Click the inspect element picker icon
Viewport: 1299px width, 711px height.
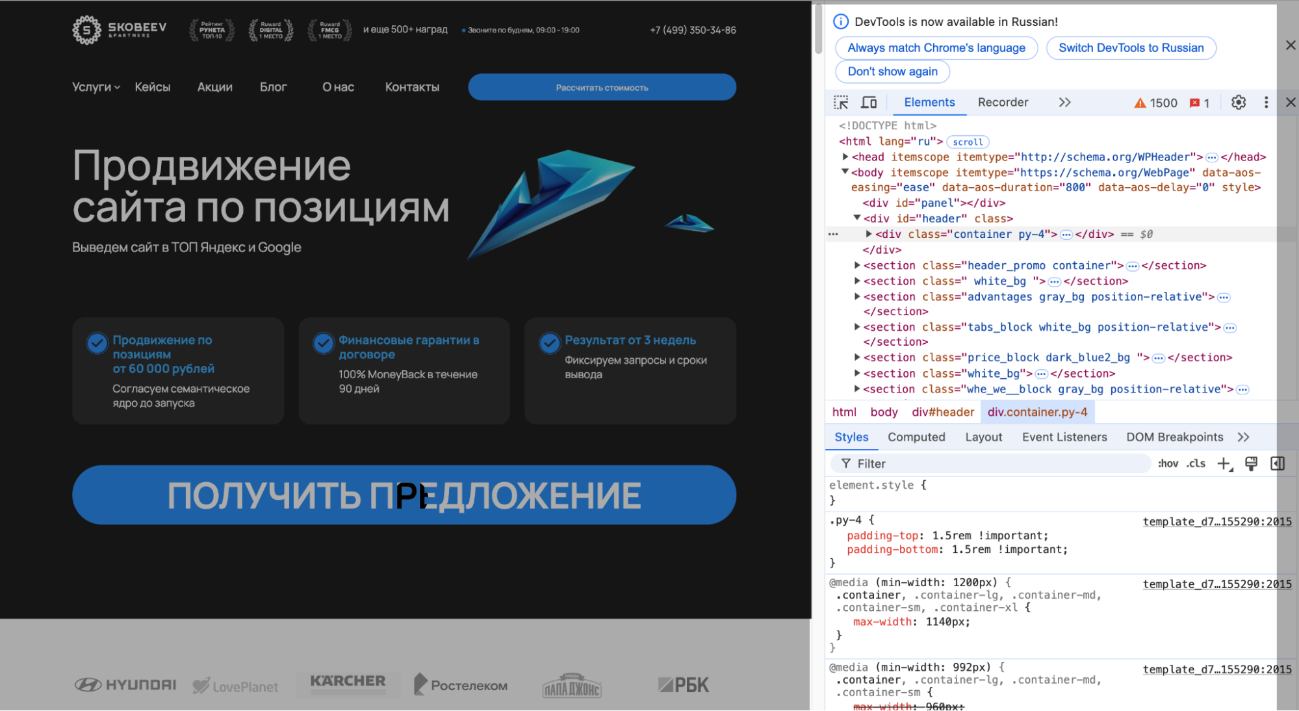pos(841,103)
